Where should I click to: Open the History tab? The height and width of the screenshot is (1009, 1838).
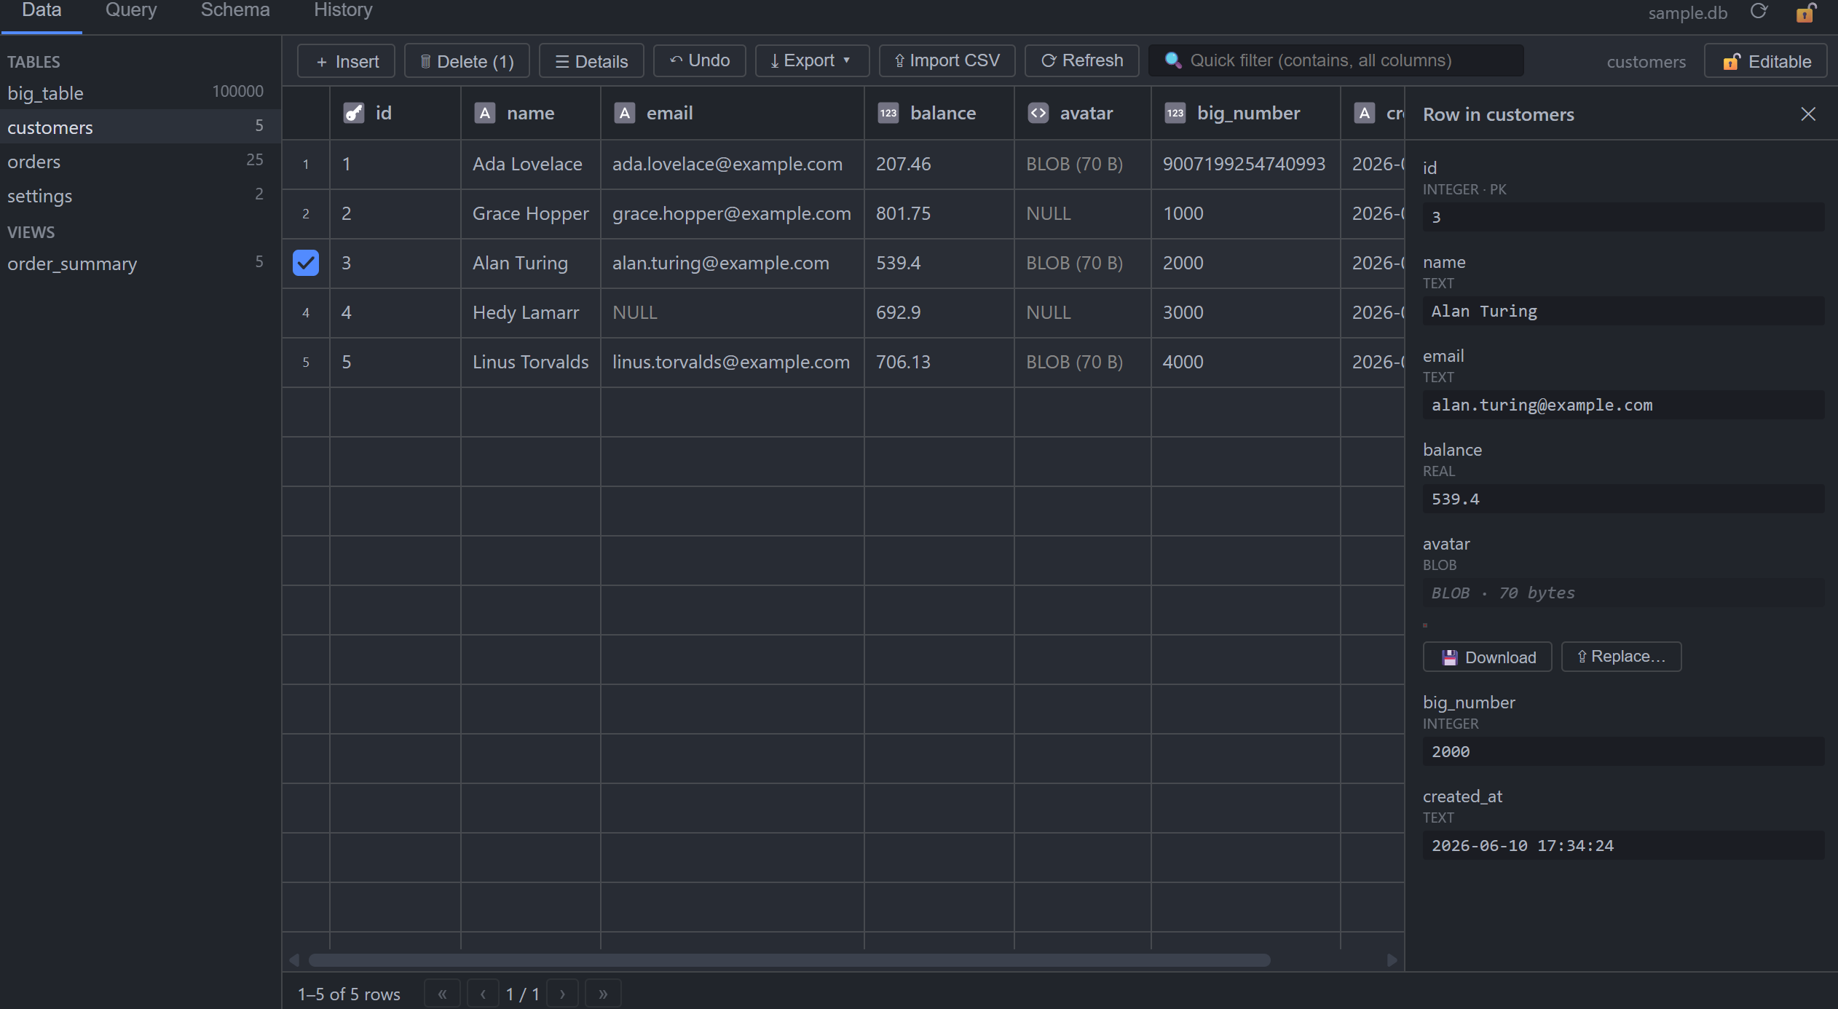click(343, 11)
